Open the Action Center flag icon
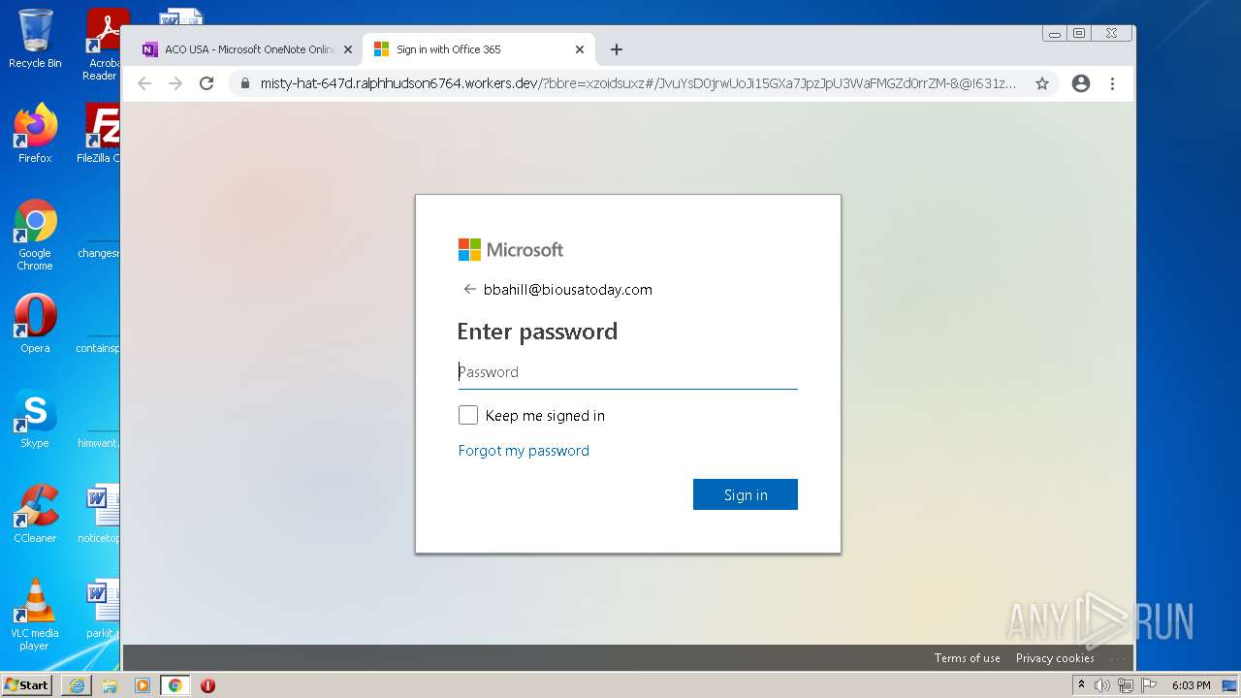Viewport: 1241px width, 698px height. (1149, 685)
